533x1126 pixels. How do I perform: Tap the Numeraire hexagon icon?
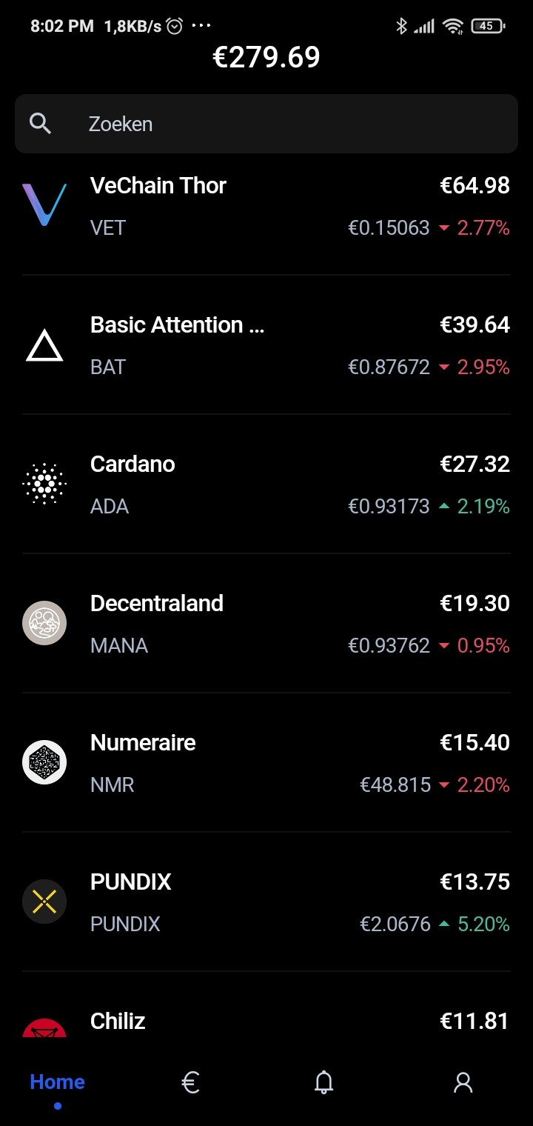click(x=44, y=762)
